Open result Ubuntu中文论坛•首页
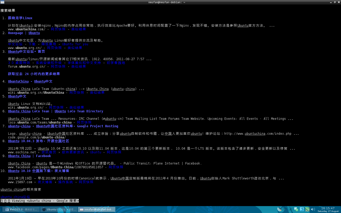Viewport: 341px width, 213px height. [26, 52]
